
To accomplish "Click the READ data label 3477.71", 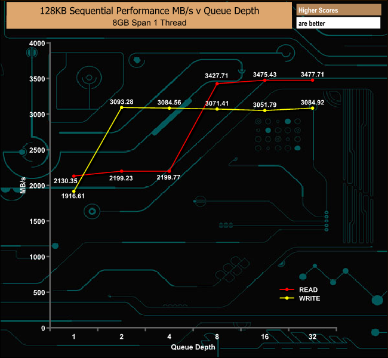I will (312, 75).
